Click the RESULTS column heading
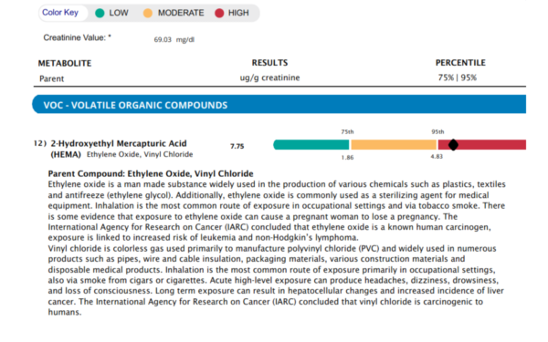 click(x=269, y=63)
